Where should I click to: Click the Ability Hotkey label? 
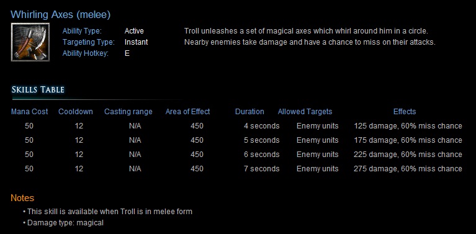pyautogui.click(x=86, y=54)
